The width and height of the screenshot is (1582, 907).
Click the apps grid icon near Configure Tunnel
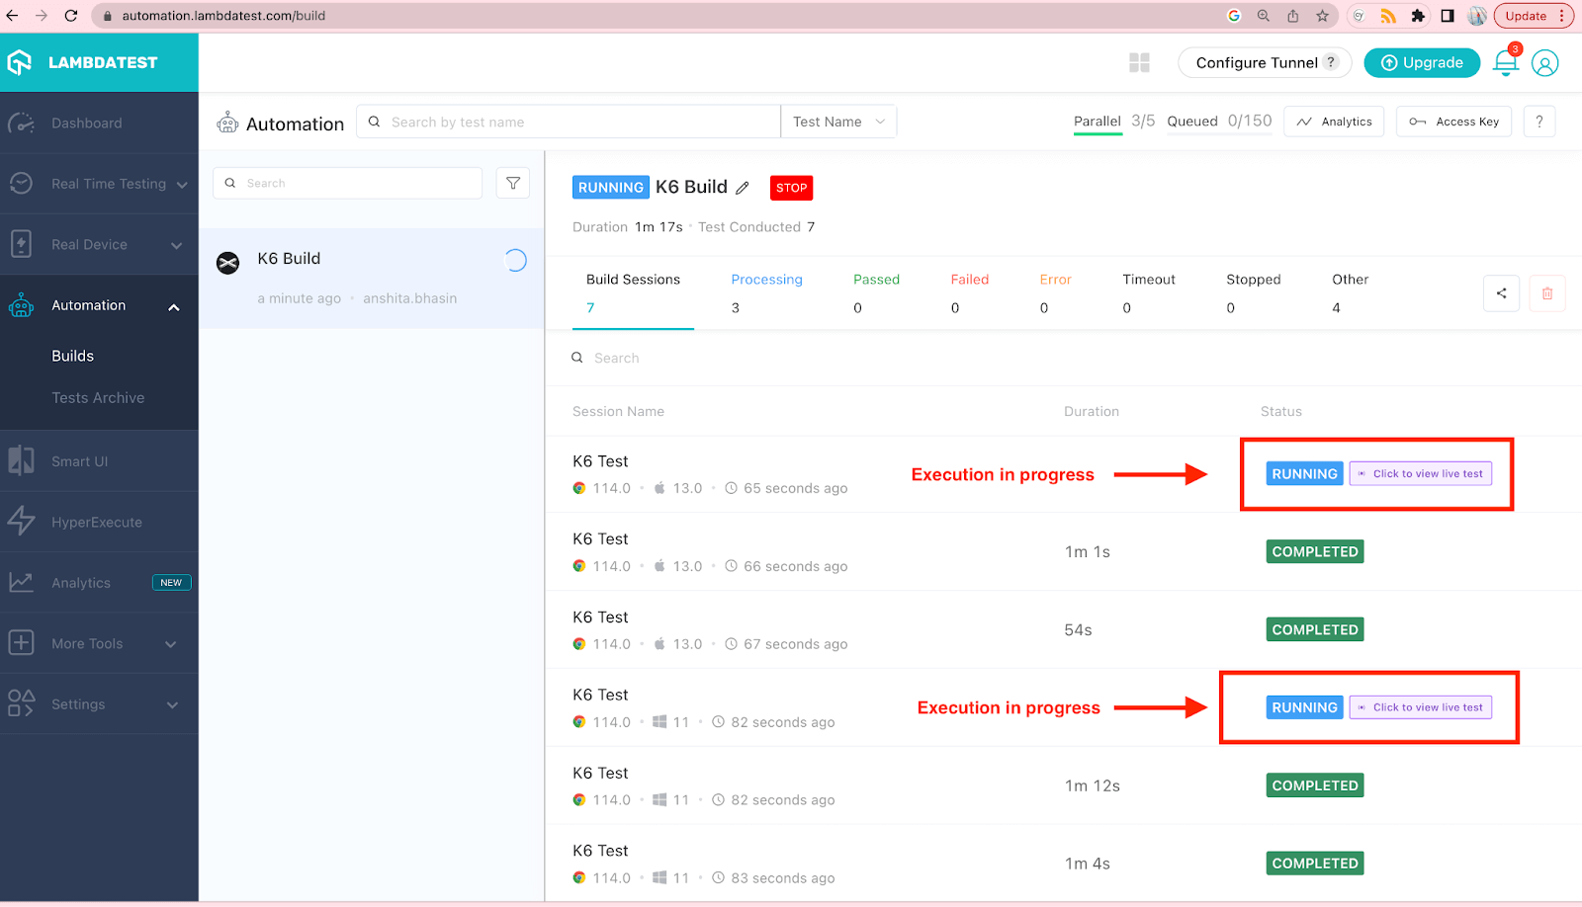click(x=1139, y=62)
